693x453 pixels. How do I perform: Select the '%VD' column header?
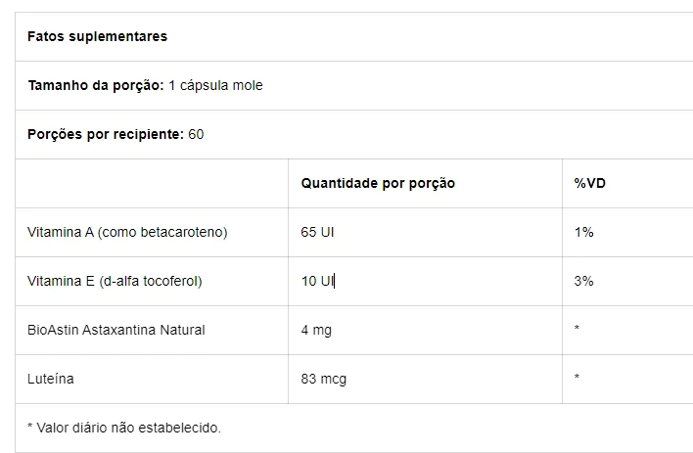point(590,183)
